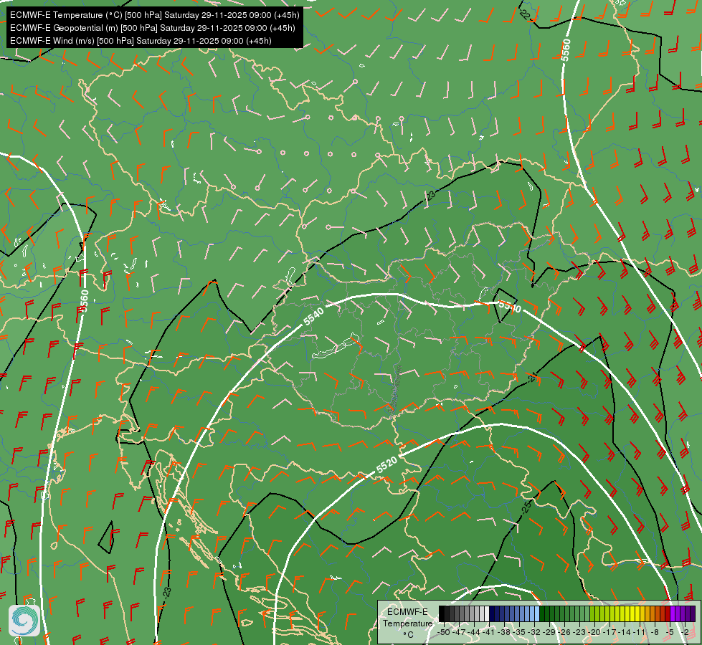Viewport: 702px width, 645px height.
Task: Click the swirl logo icon
Action: coord(24,621)
